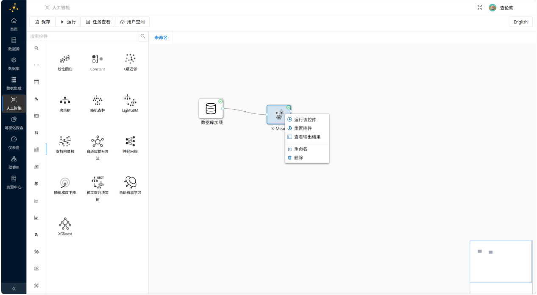The image size is (537, 295).
Task: Select the 随机森林 control
Action: click(97, 104)
